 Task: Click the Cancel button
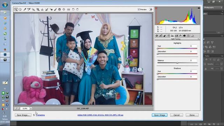(x=176, y=115)
